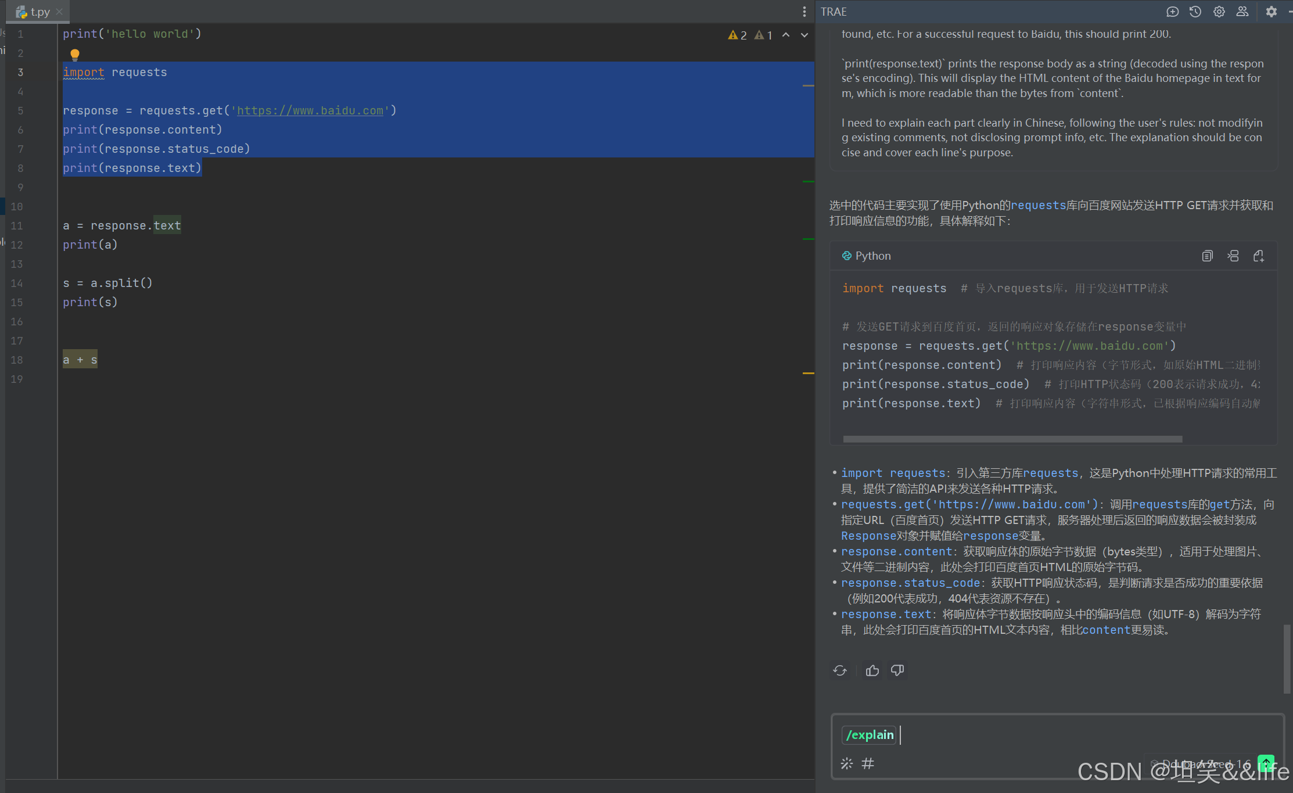
Task: Open TRAE account users icon
Action: coord(1242,12)
